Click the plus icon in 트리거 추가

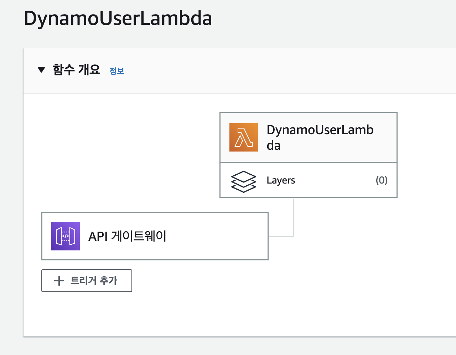click(59, 281)
